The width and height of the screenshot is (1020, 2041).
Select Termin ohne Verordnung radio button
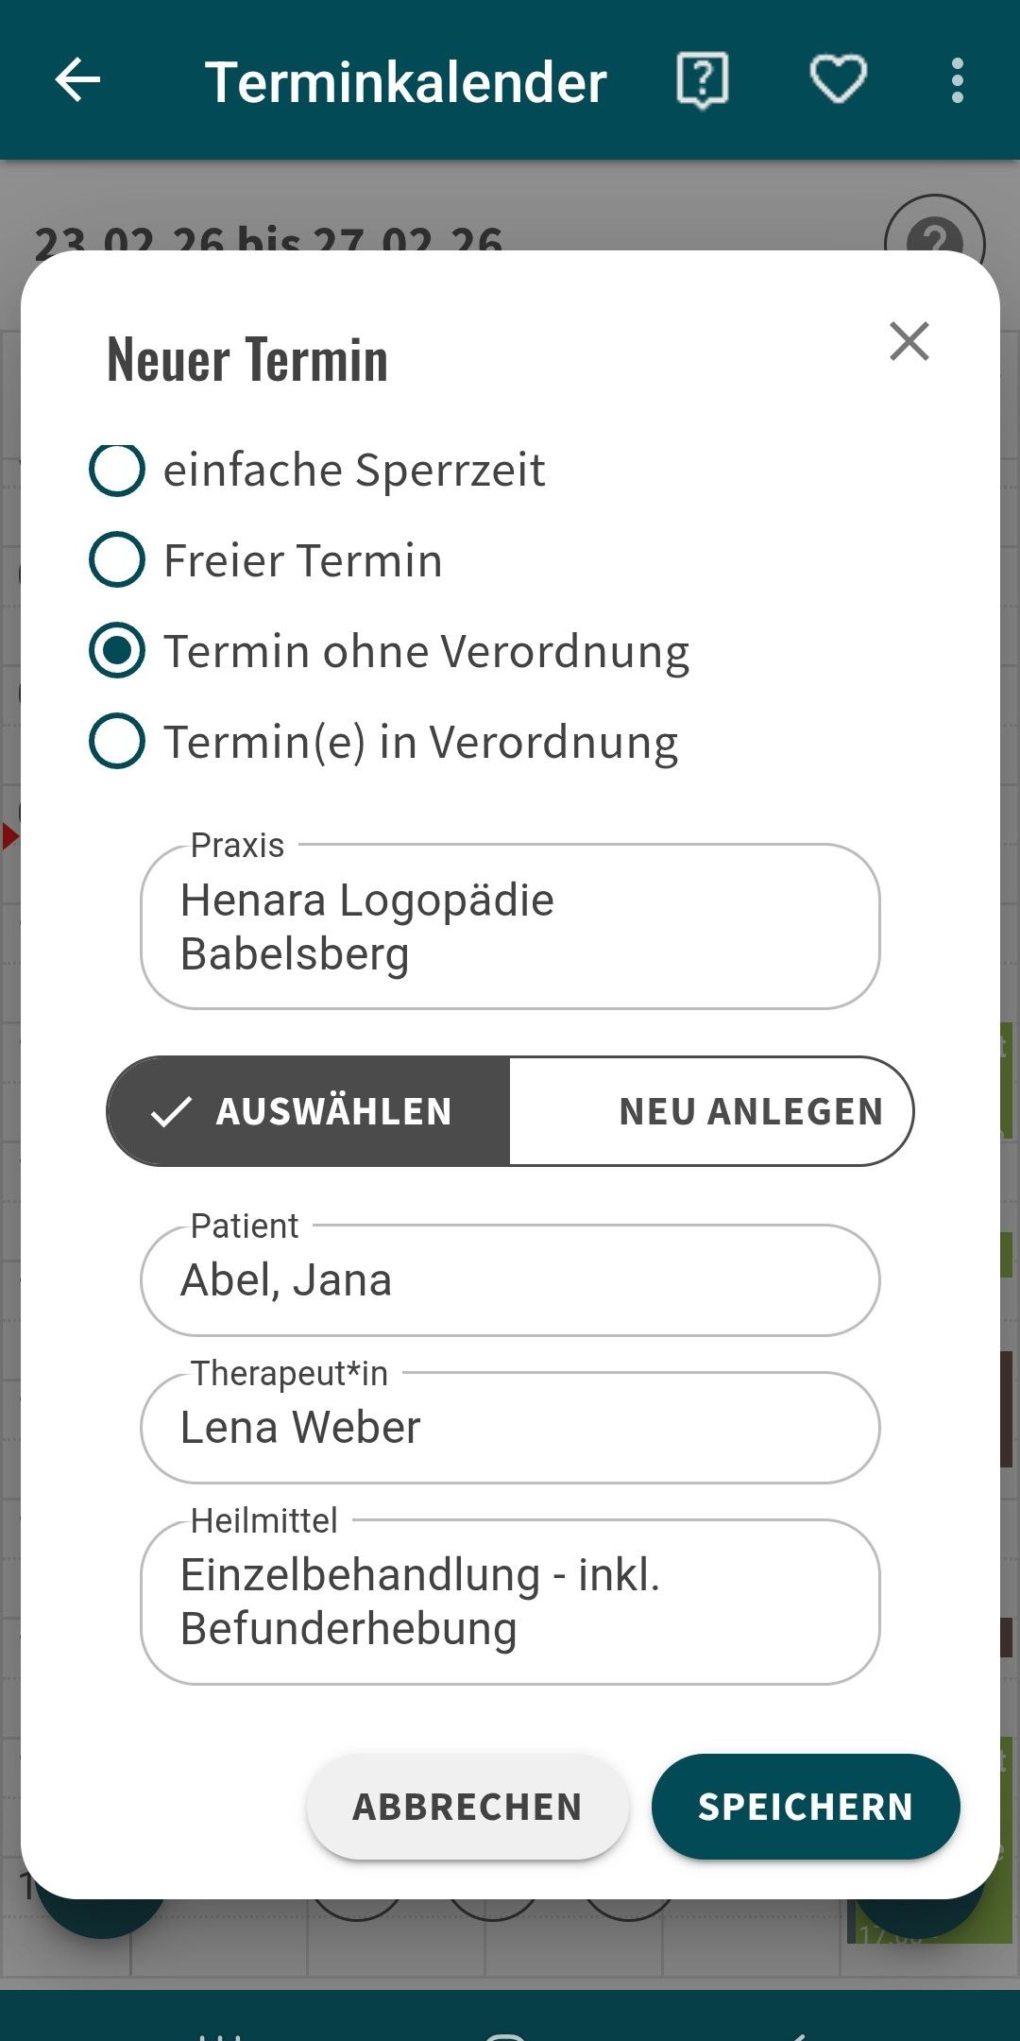(117, 651)
